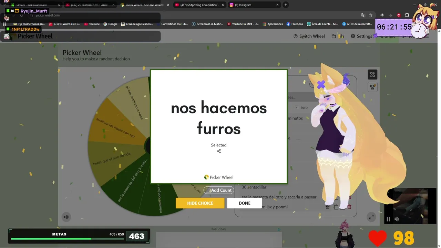Toggle the wheel sound speaker icon
Image resolution: width=441 pixels, height=248 pixels.
(x=66, y=217)
